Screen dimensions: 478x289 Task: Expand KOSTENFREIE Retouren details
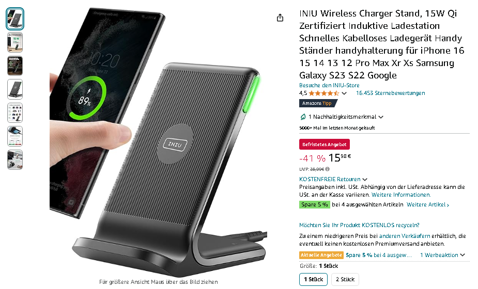365,180
